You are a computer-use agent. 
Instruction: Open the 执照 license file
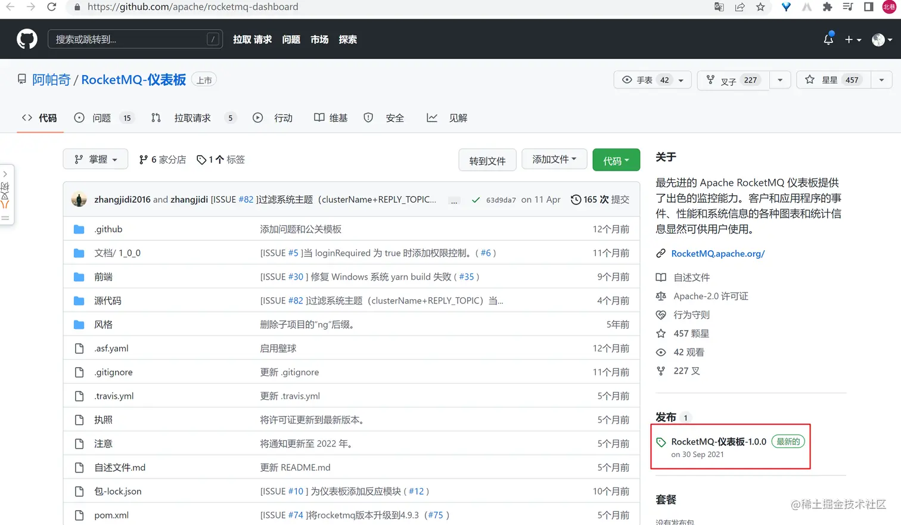click(103, 420)
